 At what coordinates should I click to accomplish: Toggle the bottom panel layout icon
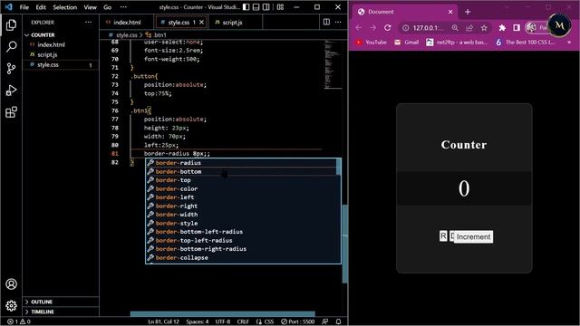[x=256, y=7]
